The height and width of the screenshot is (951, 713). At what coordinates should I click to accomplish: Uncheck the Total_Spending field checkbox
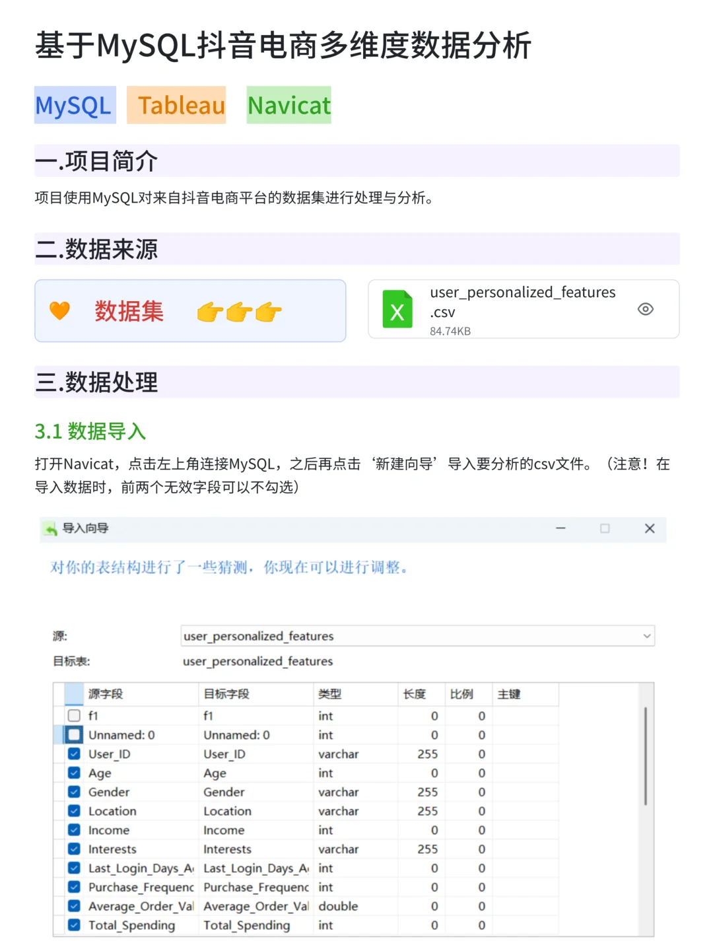pos(74,925)
